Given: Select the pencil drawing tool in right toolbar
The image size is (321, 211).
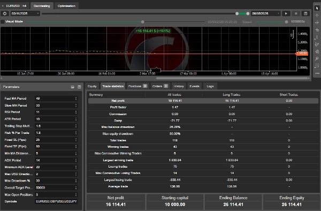Looking at the screenshot, I should pyautogui.click(x=317, y=44).
